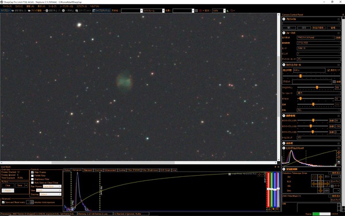This screenshot has height=216, width=345.
Task: Enable the Brightness Filter checkbox
Action: click(32, 179)
